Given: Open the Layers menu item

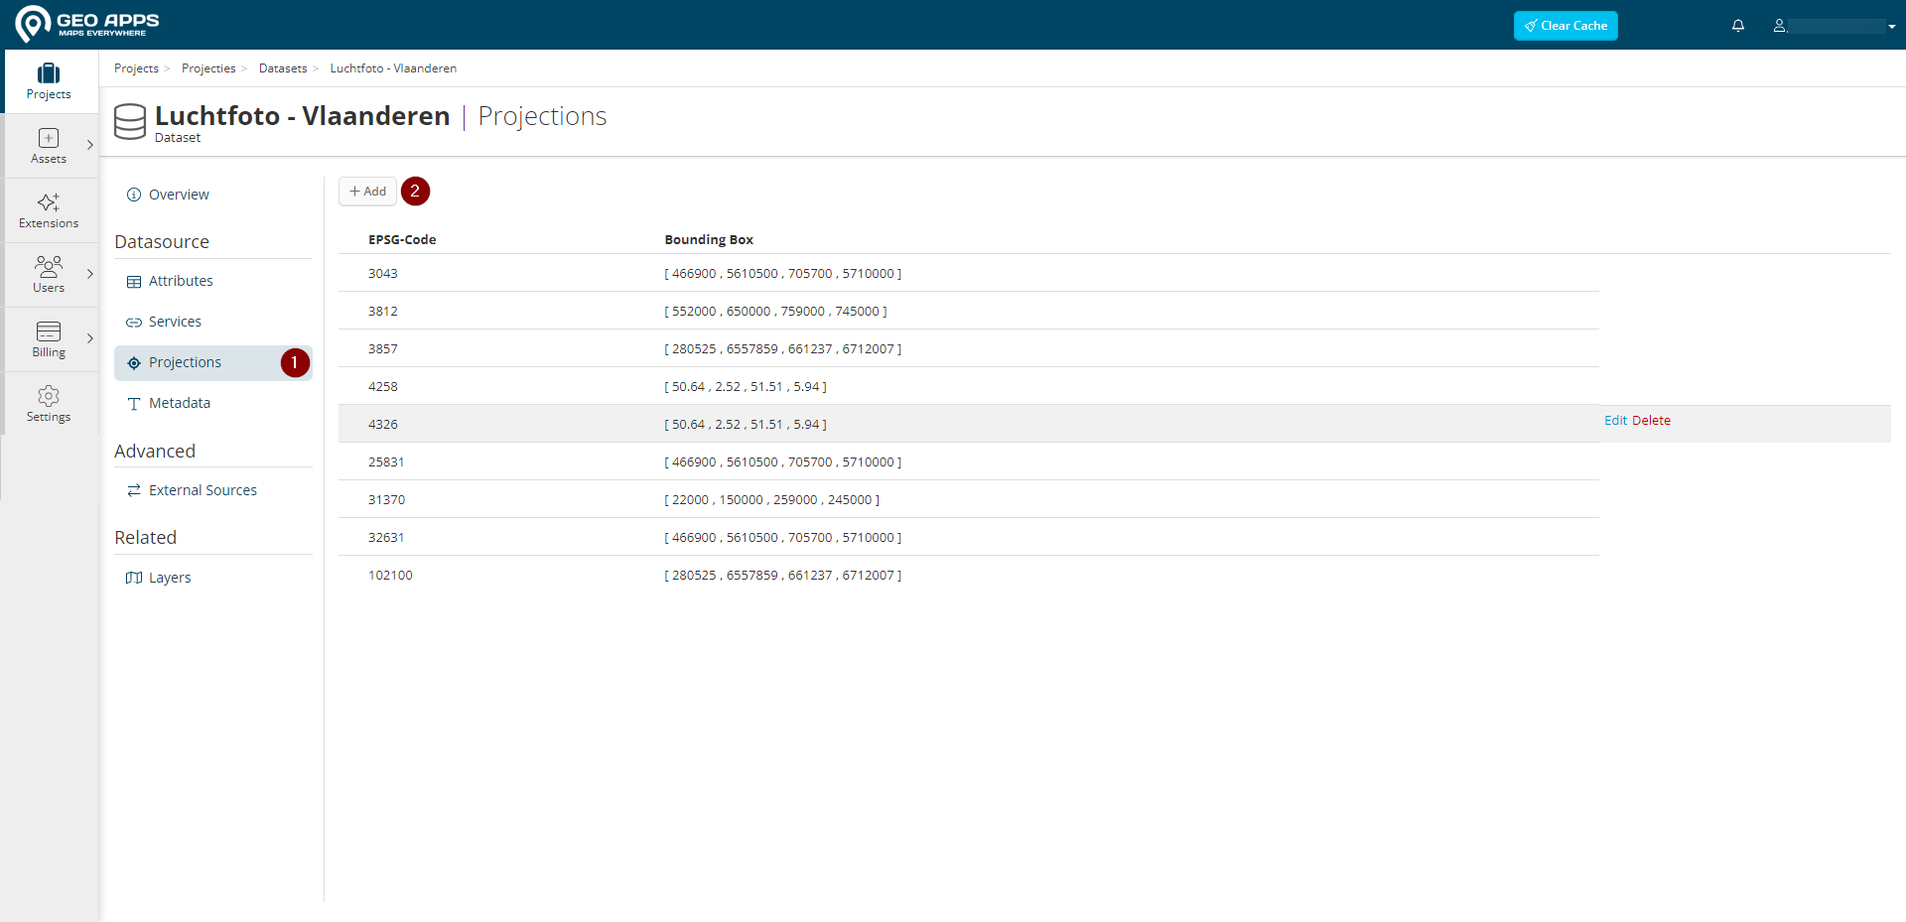Looking at the screenshot, I should tap(213, 578).
